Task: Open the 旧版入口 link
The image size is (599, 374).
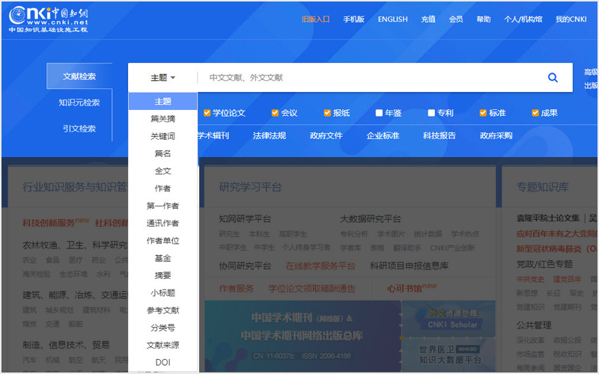Action: click(315, 19)
